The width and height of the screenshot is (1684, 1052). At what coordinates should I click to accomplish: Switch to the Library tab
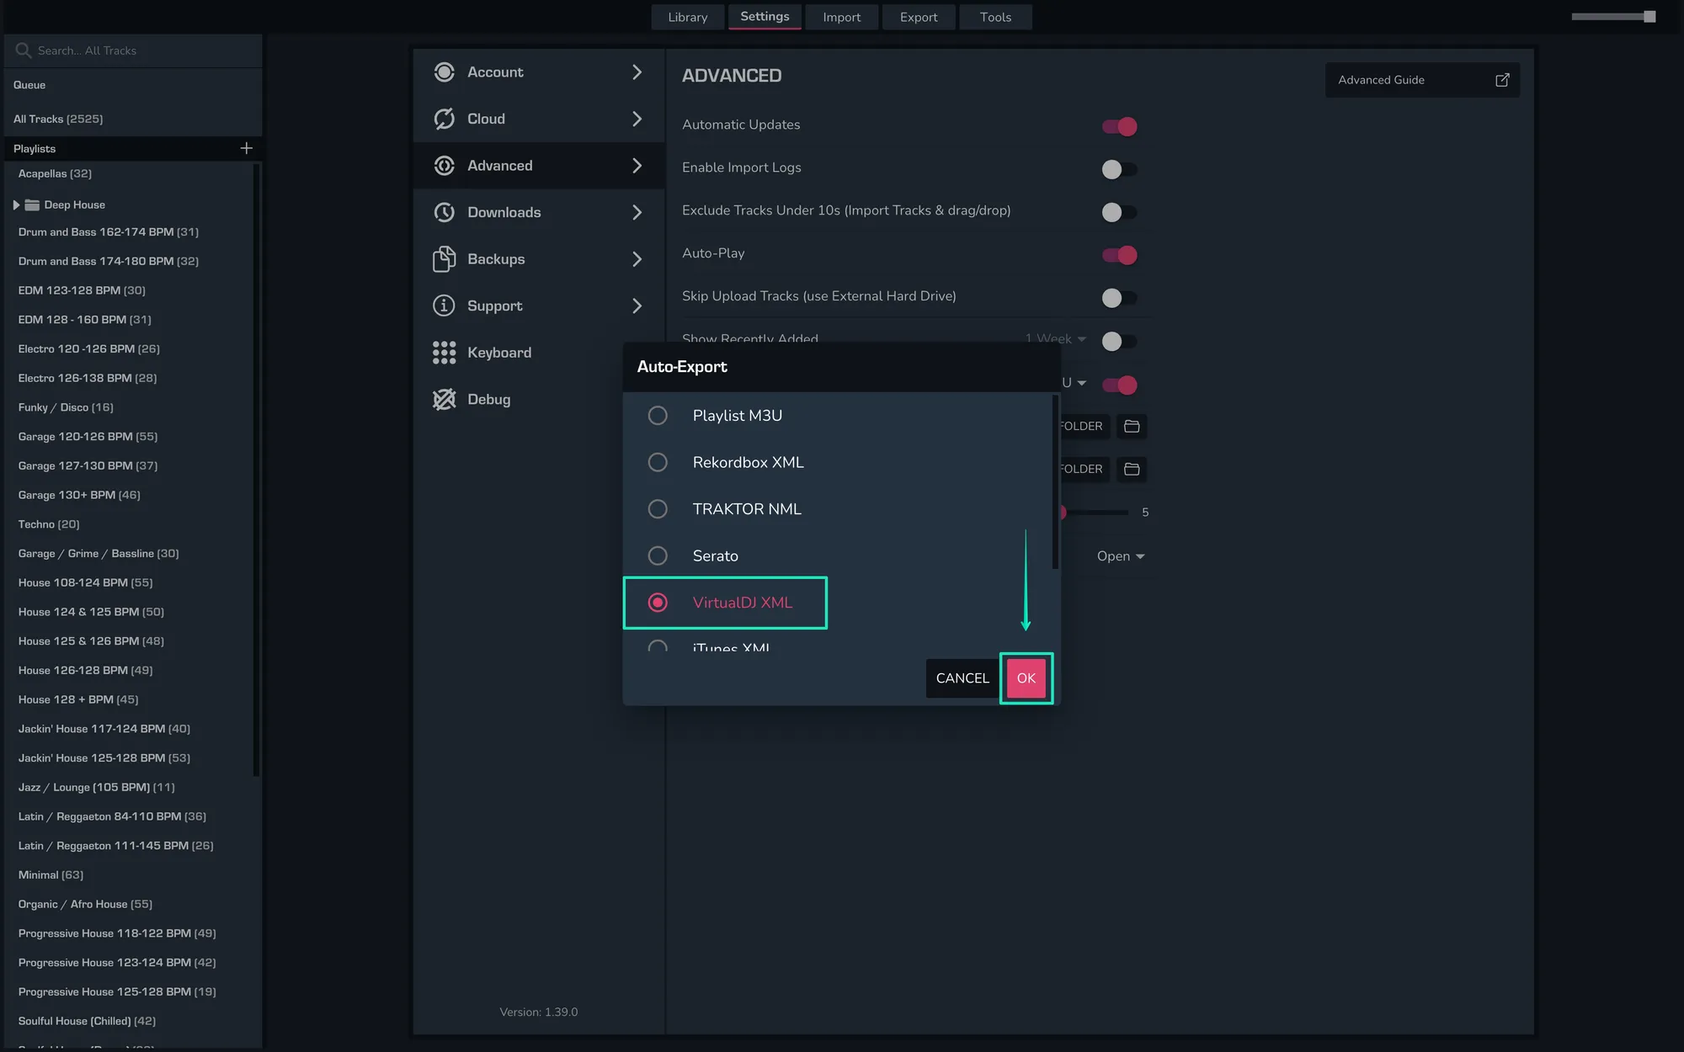[x=687, y=17]
